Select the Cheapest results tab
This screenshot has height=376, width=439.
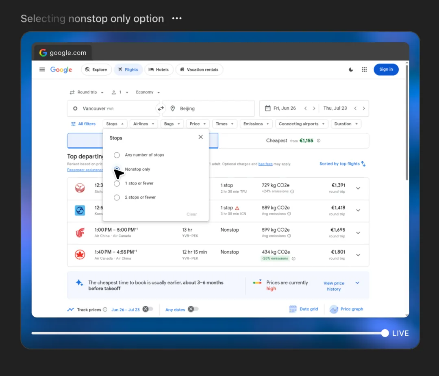[293, 141]
